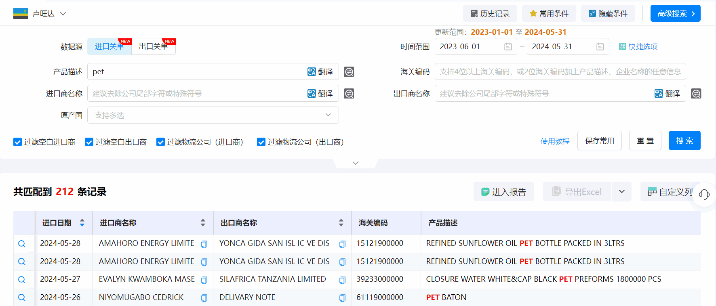The width and height of the screenshot is (716, 306).
Task: Click the 海关编码 input field
Action: [560, 72]
